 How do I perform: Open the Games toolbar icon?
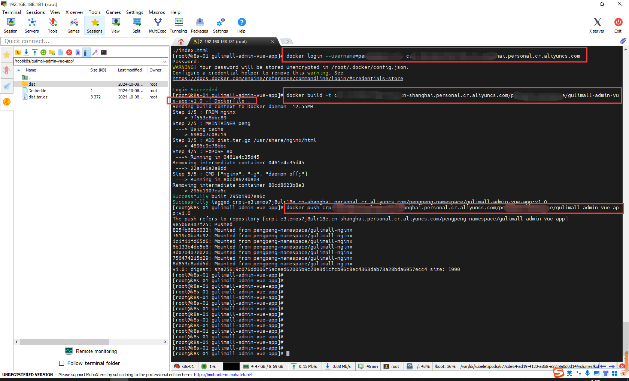click(x=73, y=25)
